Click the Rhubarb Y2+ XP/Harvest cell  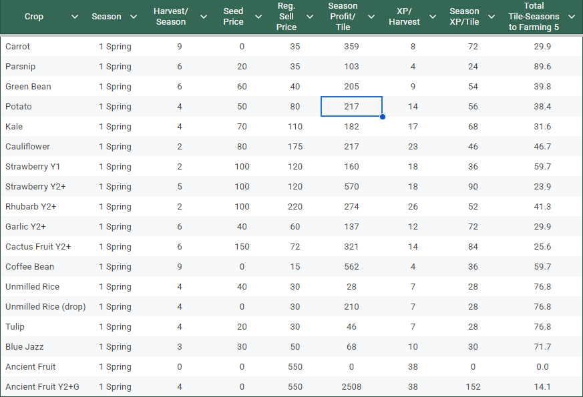413,207
